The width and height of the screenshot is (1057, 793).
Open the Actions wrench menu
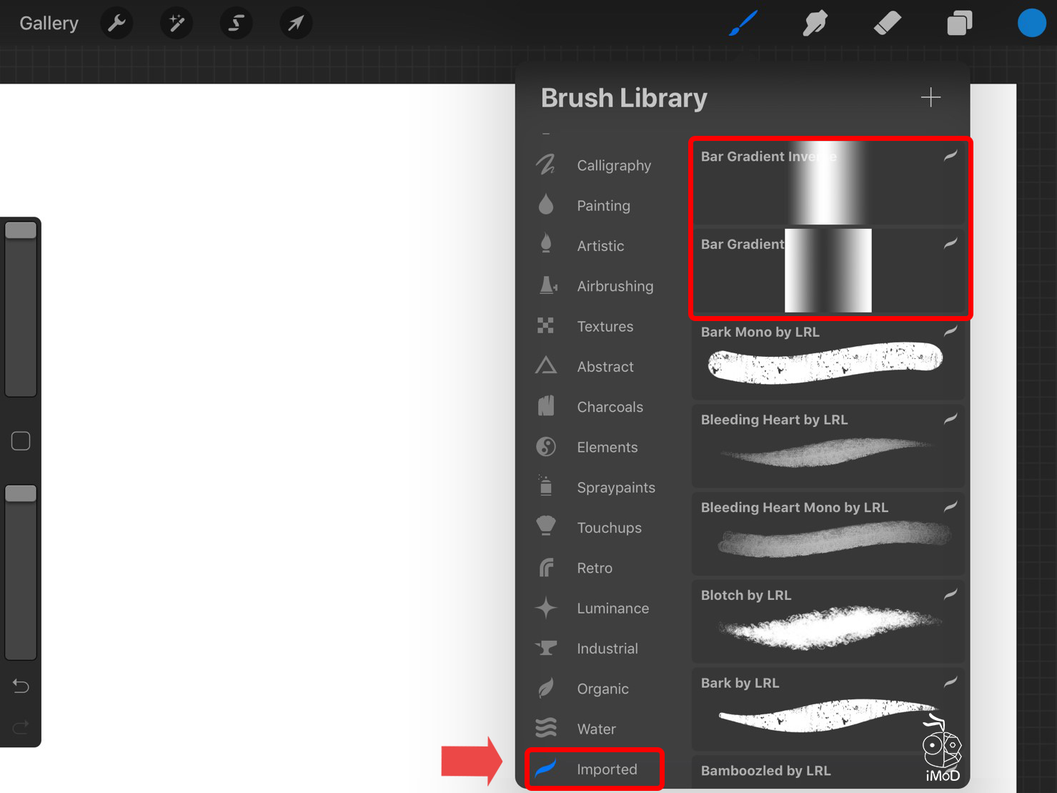(116, 24)
